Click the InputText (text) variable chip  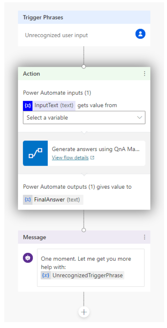click(x=49, y=105)
